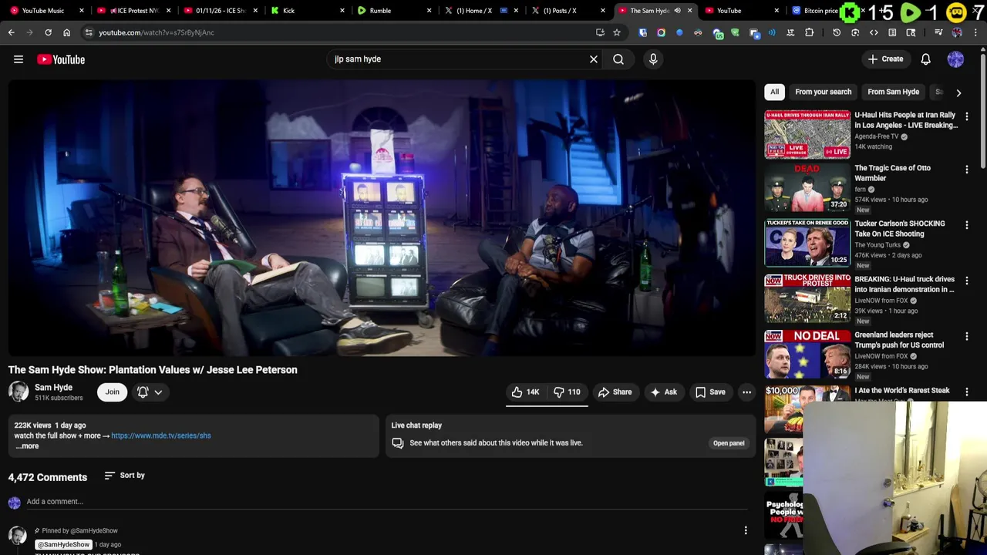
Task: Open the comments Sort by menu
Action: point(125,476)
